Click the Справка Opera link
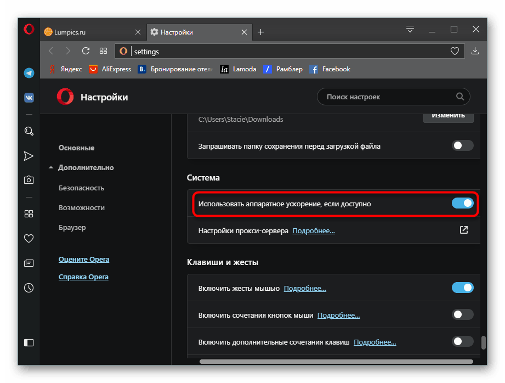Screen dimensions: 505x383 tap(83, 277)
